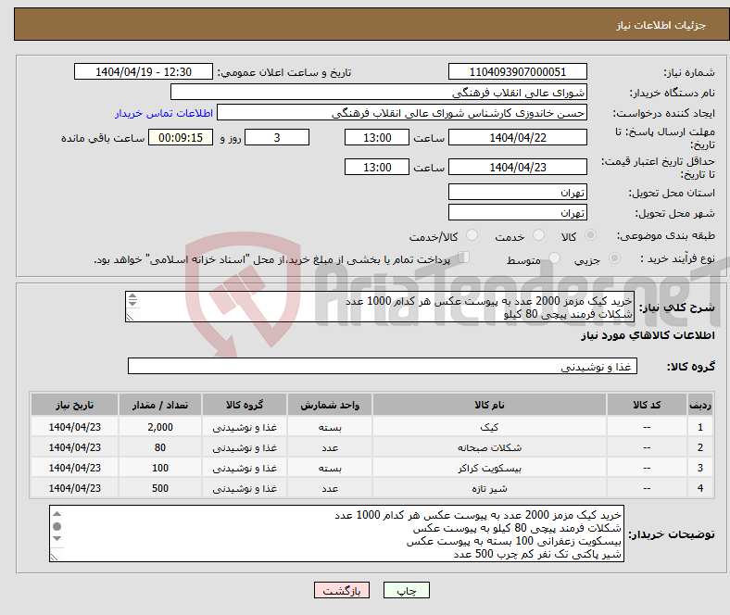Click scroll up arrow in description box
This screenshot has width=730, height=615.
(132, 296)
